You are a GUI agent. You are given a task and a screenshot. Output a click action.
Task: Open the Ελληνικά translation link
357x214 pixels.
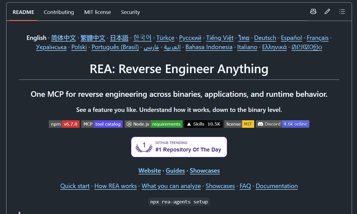[274, 47]
